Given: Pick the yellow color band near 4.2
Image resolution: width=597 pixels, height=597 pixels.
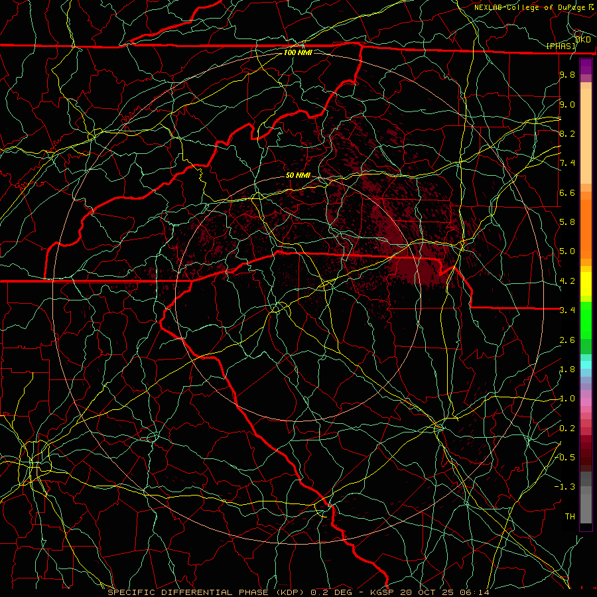Looking at the screenshot, I should [586, 284].
